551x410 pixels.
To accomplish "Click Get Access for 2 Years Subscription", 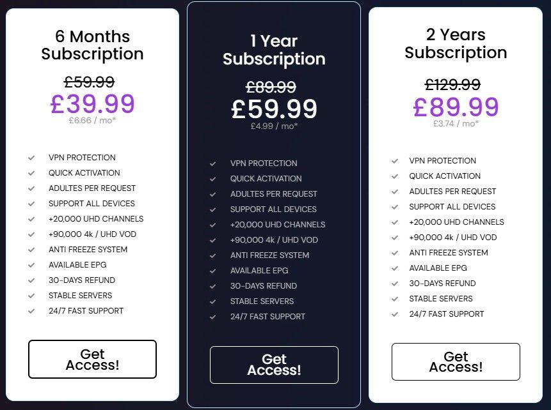I will tap(456, 362).
